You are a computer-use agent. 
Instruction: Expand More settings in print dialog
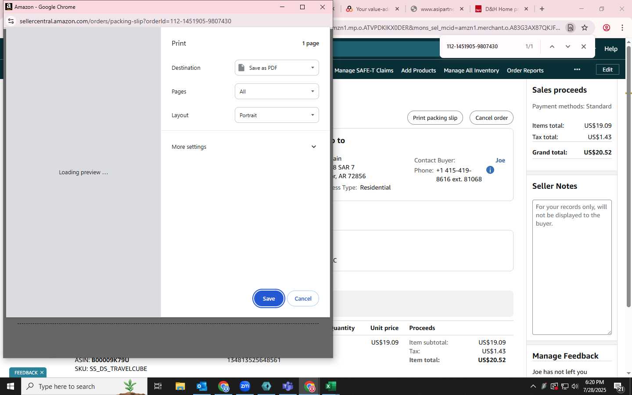click(245, 147)
